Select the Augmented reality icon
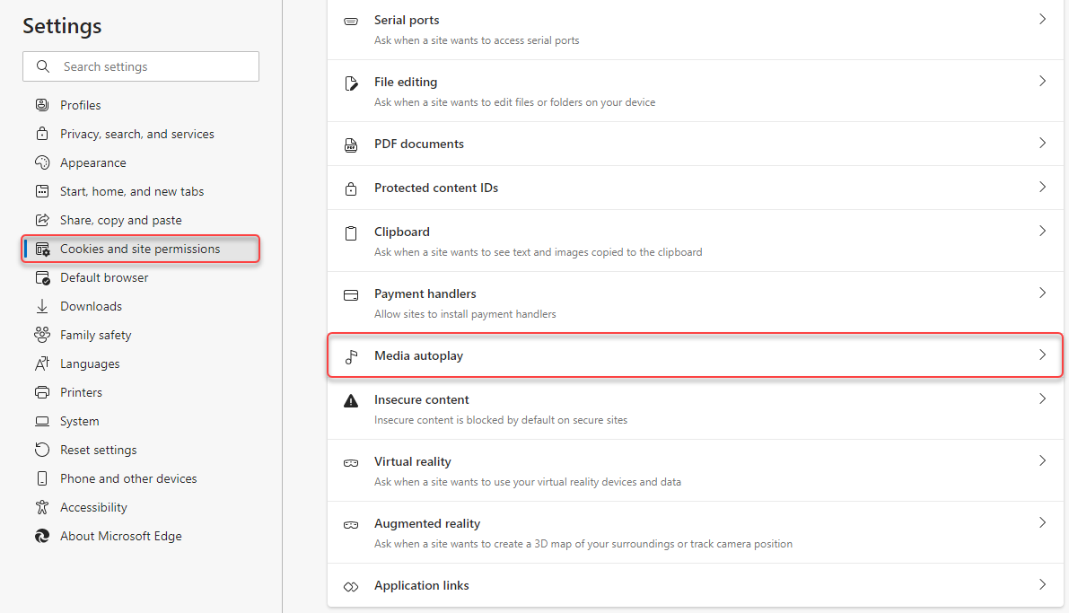The height and width of the screenshot is (613, 1069). [351, 523]
